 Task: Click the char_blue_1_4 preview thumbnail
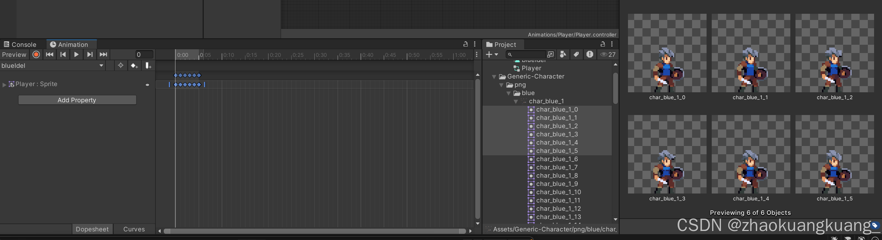751,154
